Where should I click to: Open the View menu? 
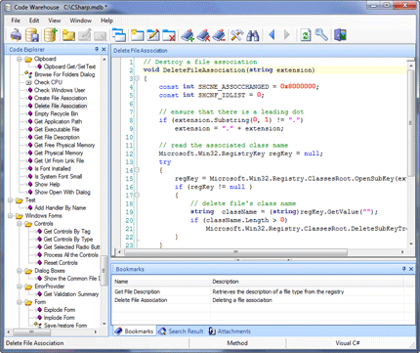tap(55, 21)
